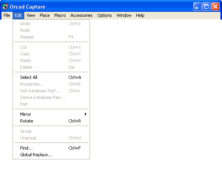
Task: Open the Macro menu
Action: point(60,15)
